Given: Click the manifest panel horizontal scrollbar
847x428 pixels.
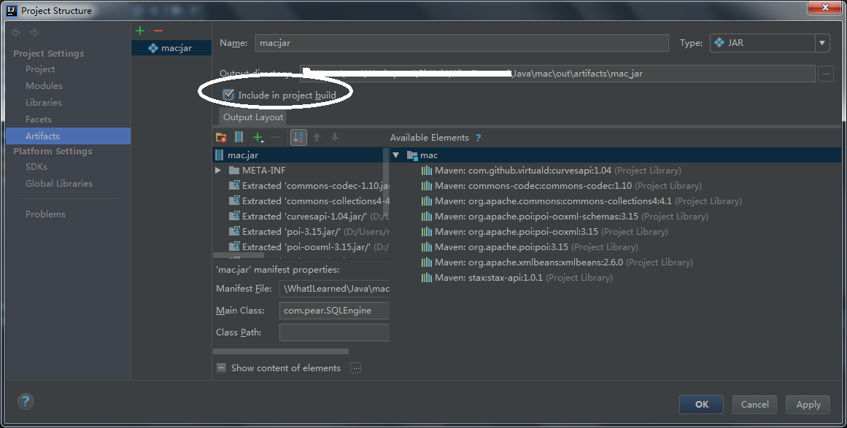Looking at the screenshot, I should click(281, 351).
